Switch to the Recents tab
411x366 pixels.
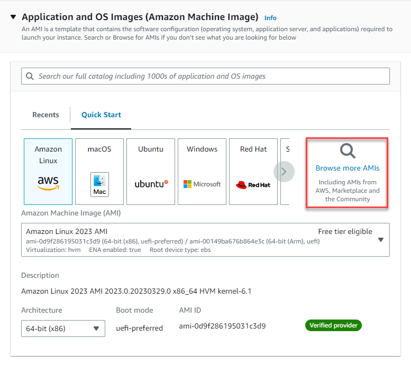45,115
